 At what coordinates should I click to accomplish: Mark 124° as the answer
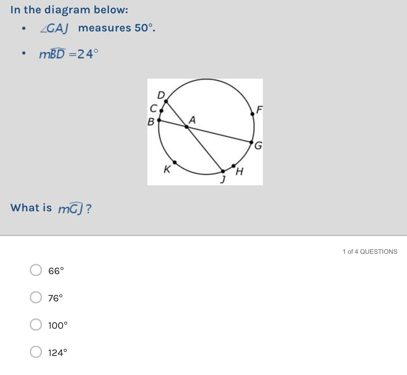click(36, 352)
